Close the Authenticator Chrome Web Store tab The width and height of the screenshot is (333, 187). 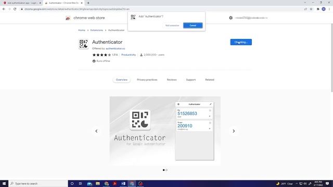click(x=82, y=3)
